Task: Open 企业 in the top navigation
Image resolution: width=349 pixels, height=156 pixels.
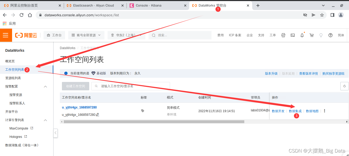Action: pyautogui.click(x=250, y=35)
